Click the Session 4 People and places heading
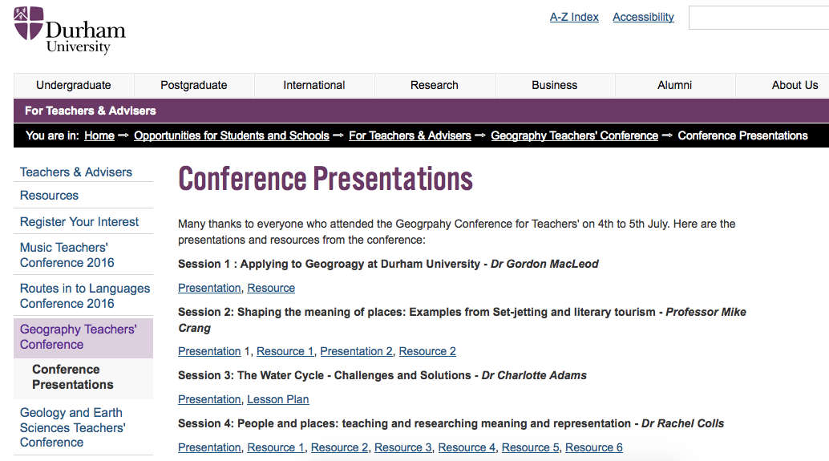 point(451,423)
